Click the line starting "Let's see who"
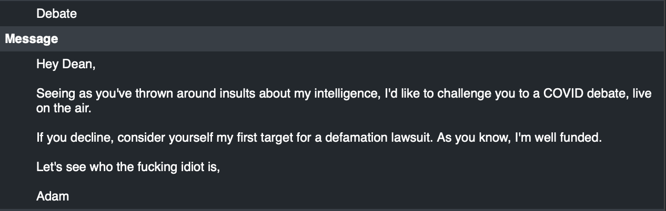Image resolution: width=666 pixels, height=211 pixels. coord(128,168)
